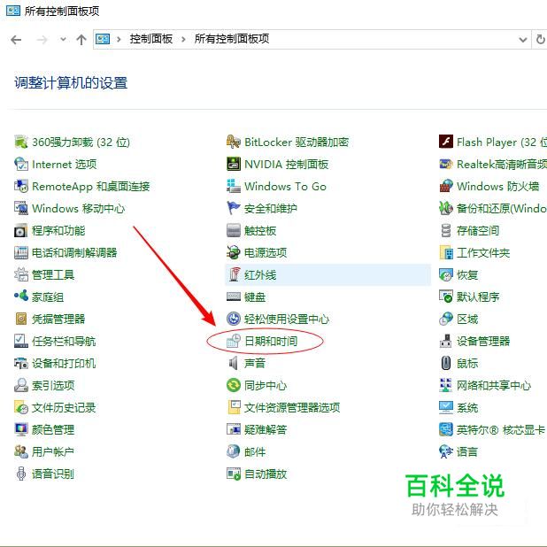Click BitLocker 驱动器加密 key icon

[x=234, y=142]
